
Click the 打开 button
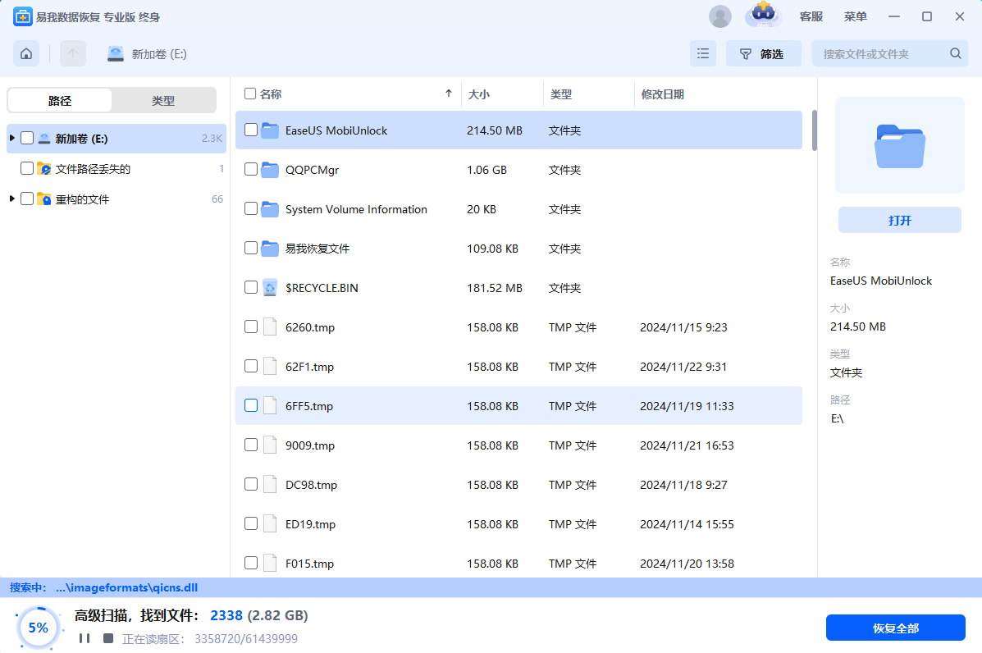pos(899,220)
